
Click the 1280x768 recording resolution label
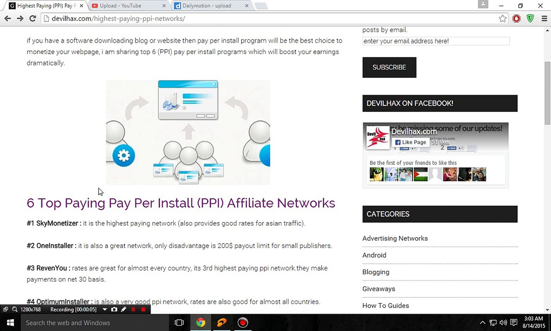[x=31, y=310]
